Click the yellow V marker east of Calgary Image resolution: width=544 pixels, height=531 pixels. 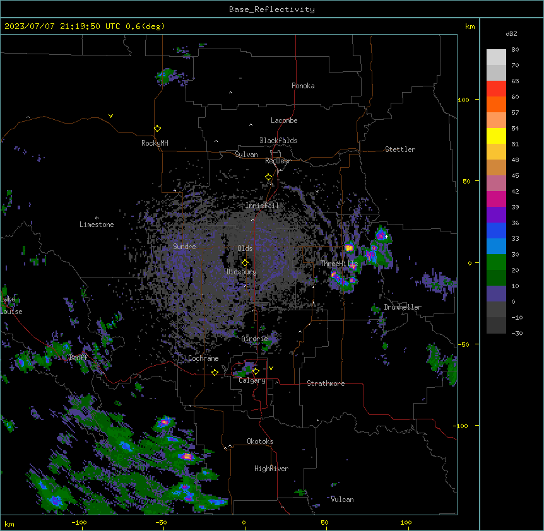coord(271,368)
